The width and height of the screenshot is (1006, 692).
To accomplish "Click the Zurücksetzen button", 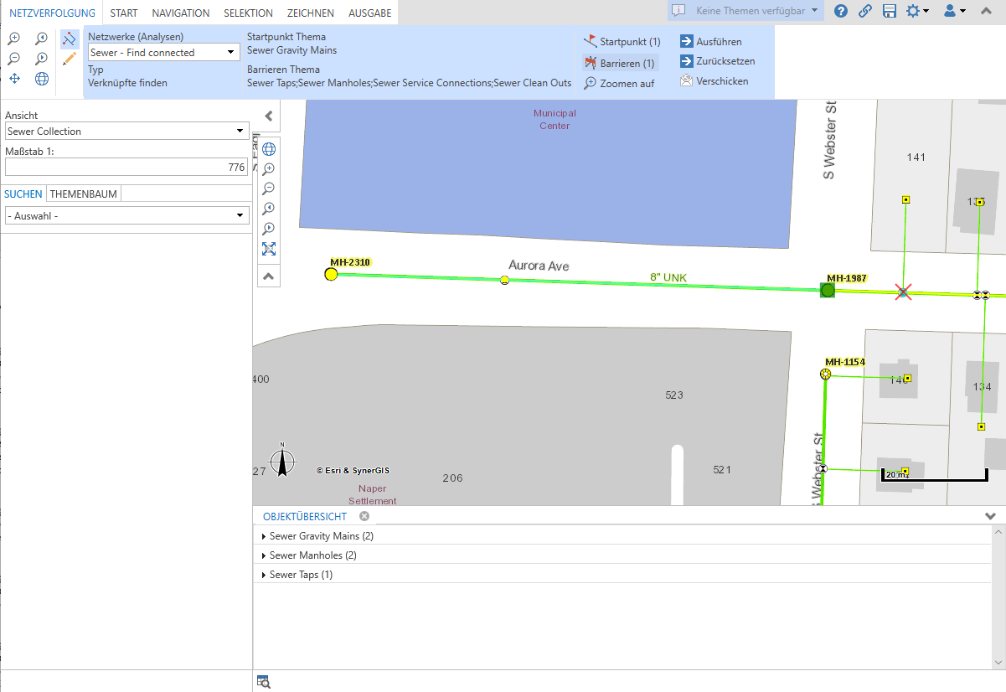I will 717,61.
